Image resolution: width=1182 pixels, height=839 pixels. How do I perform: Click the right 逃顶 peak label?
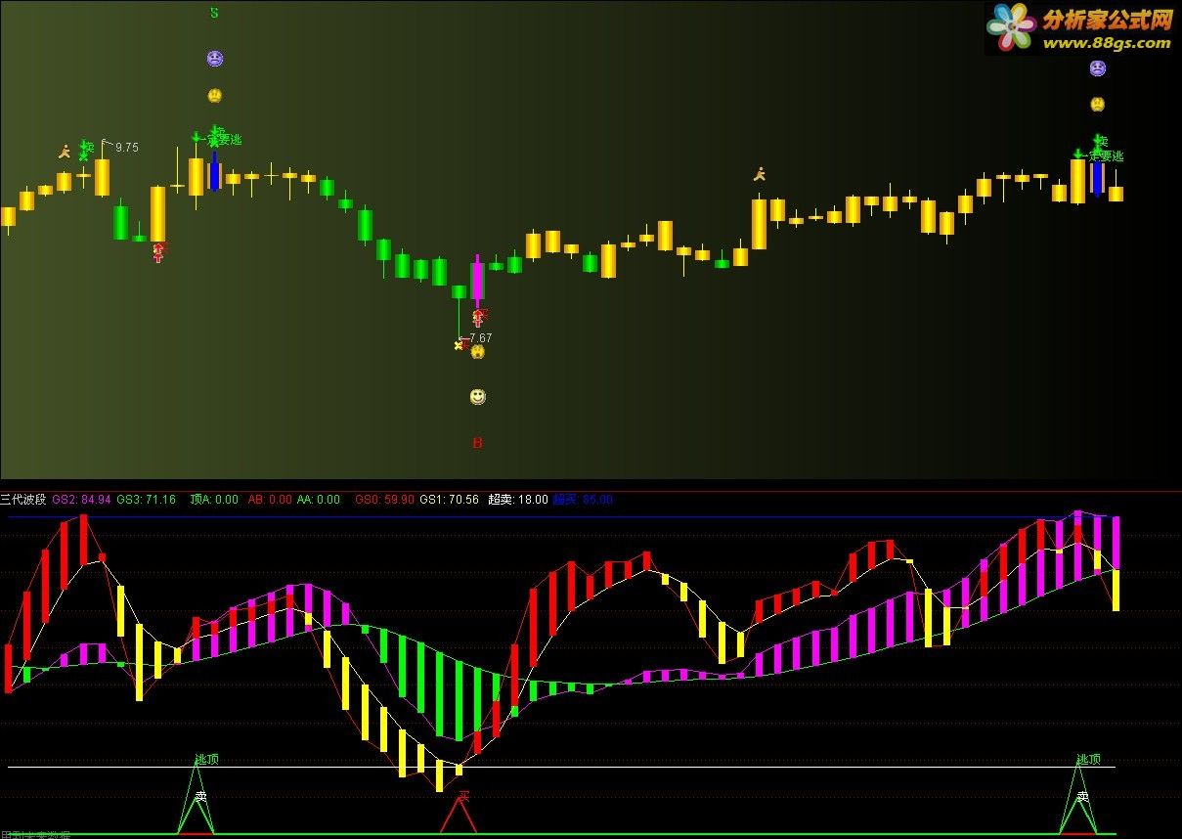[x=1089, y=759]
